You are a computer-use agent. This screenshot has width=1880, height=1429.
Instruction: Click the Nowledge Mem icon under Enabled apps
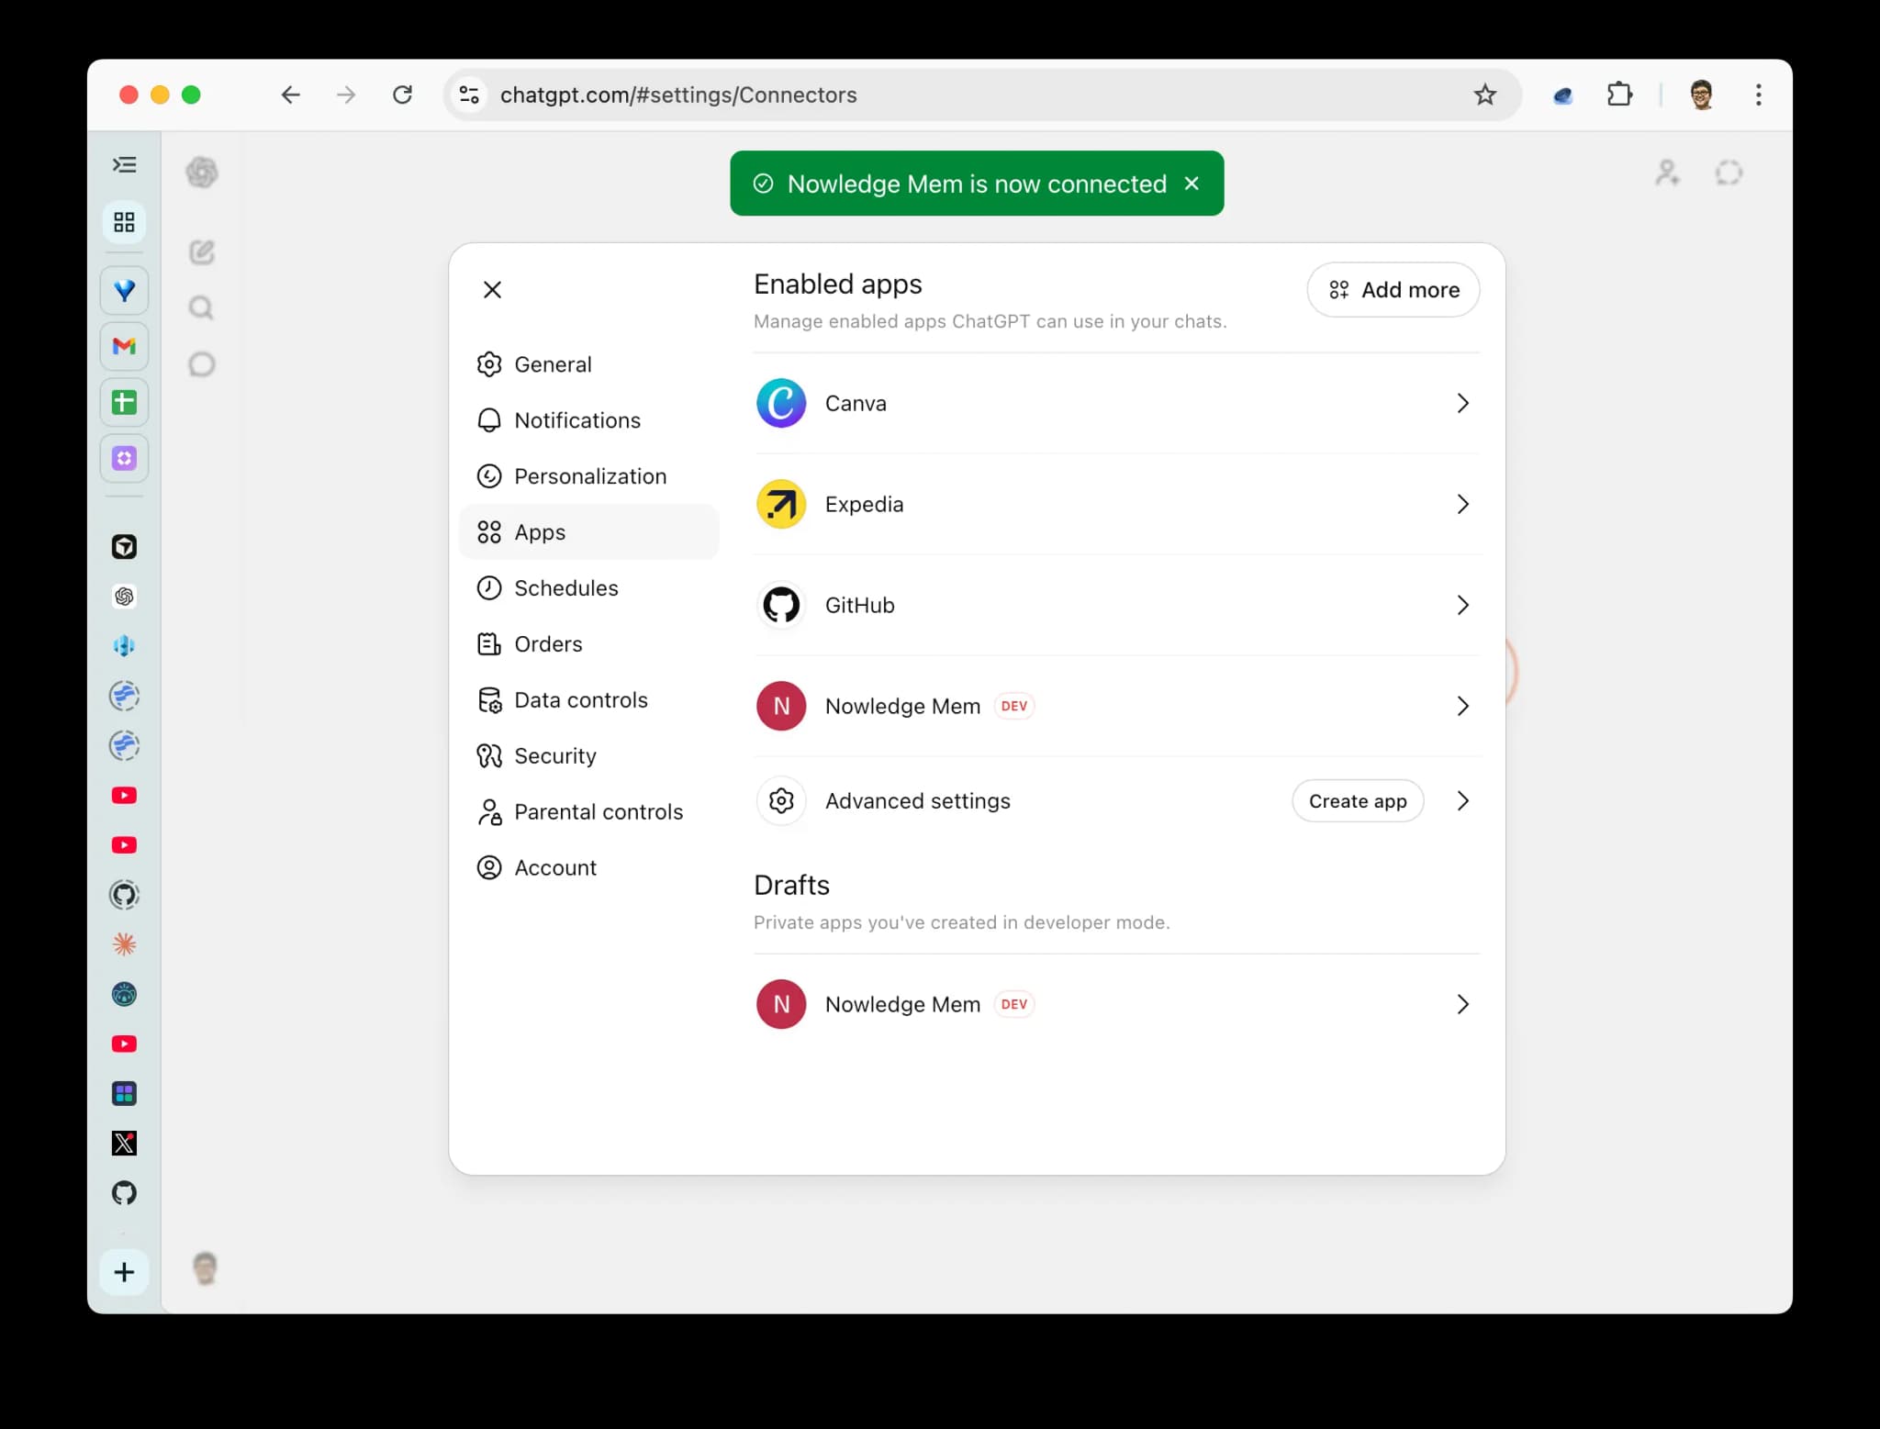pyautogui.click(x=781, y=706)
